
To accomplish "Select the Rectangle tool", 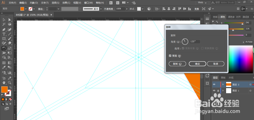I will click(x=4, y=39).
